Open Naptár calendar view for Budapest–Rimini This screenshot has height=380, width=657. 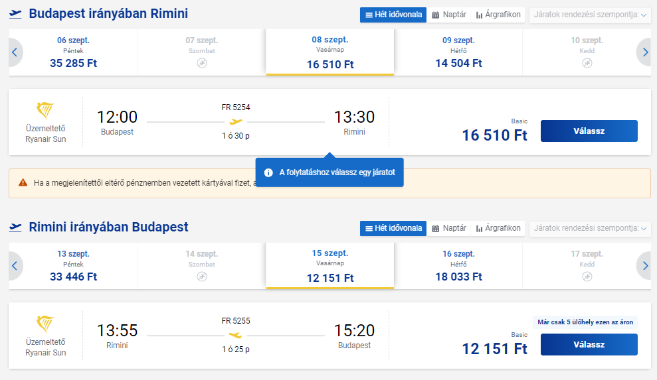tap(449, 15)
